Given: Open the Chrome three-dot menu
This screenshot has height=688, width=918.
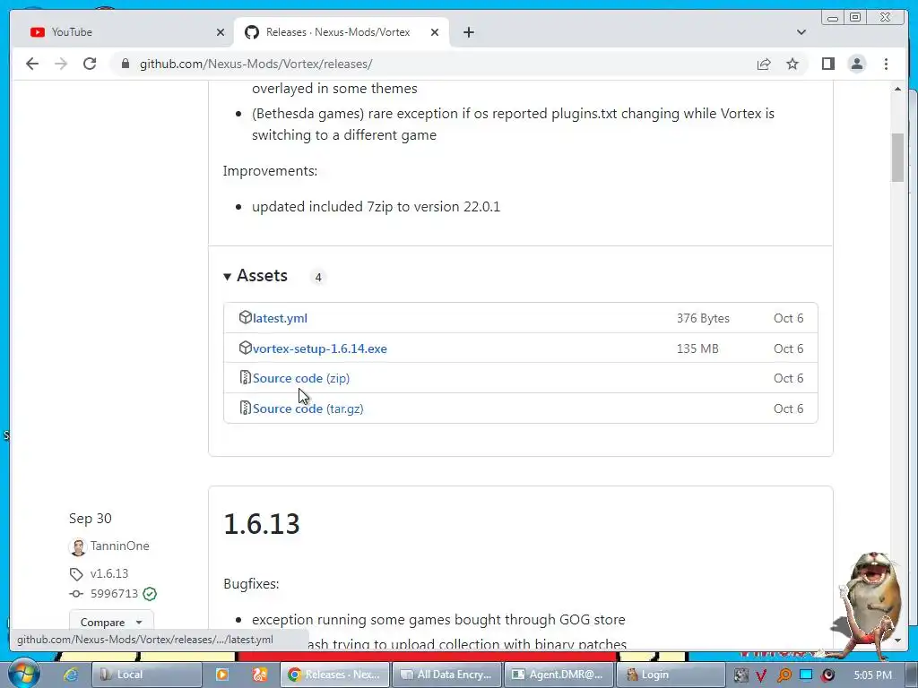Looking at the screenshot, I should pyautogui.click(x=886, y=64).
